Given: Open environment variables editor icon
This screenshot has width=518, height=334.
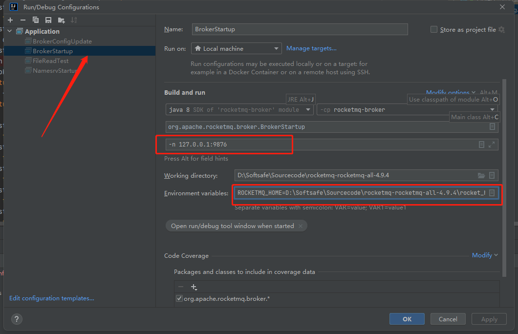Looking at the screenshot, I should click(x=492, y=193).
